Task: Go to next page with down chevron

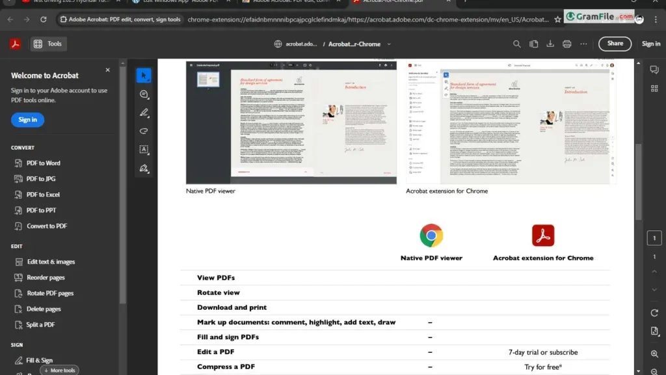Action: 654,290
